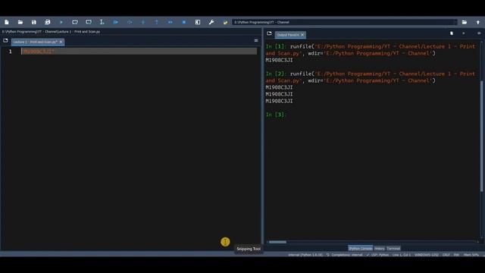
Task: Switch to the Terminal tab
Action: pyautogui.click(x=393, y=249)
